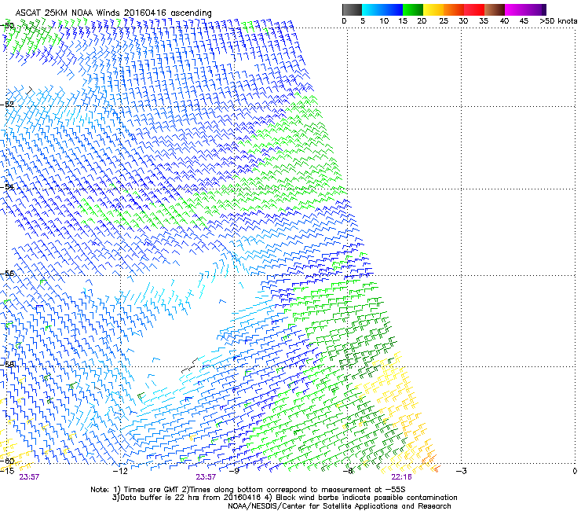The width and height of the screenshot is (581, 511).
Task: Click the '-60' latitude axis label
Action: [x=7, y=461]
